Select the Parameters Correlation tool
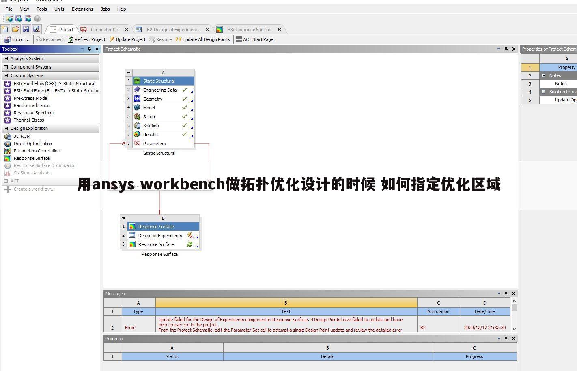577x371 pixels. tap(37, 151)
